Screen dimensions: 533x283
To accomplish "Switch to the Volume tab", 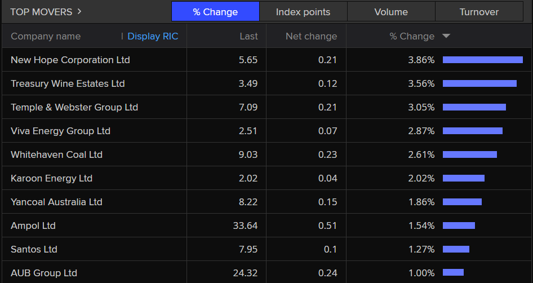I will (x=391, y=12).
